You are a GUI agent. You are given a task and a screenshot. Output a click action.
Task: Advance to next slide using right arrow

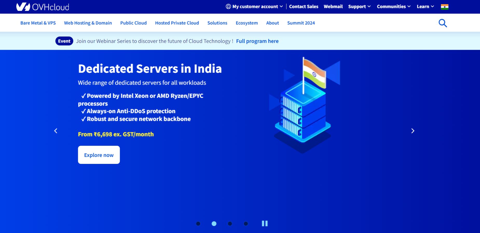pos(413,131)
